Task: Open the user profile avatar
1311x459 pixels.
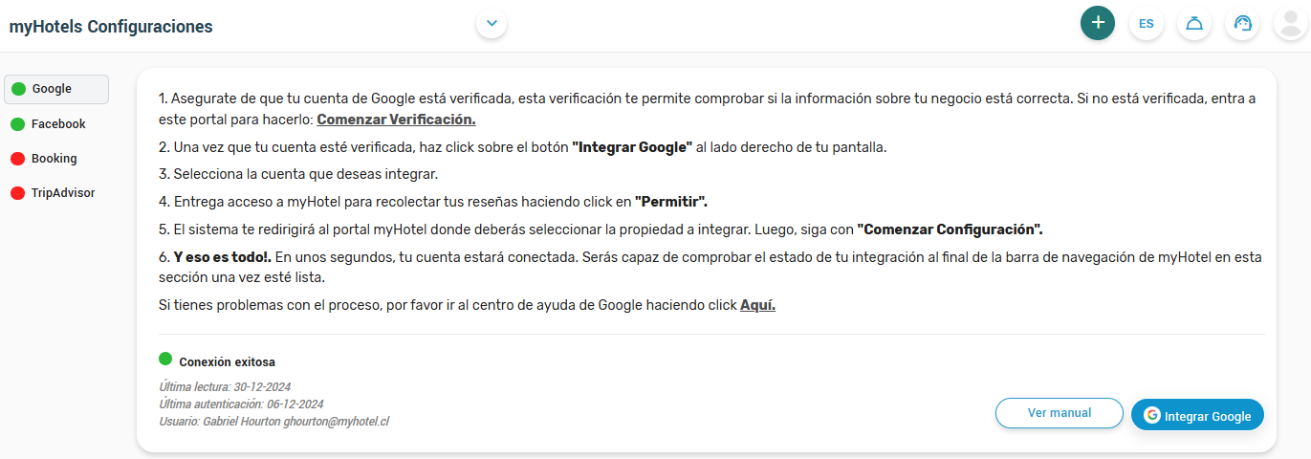Action: [1291, 23]
